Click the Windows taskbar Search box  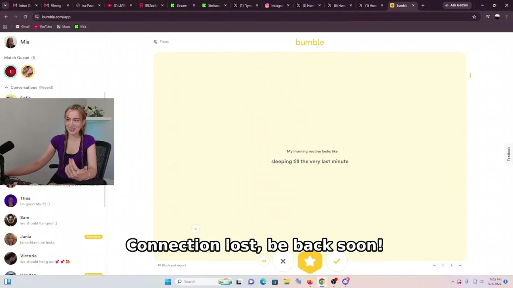[204, 282]
